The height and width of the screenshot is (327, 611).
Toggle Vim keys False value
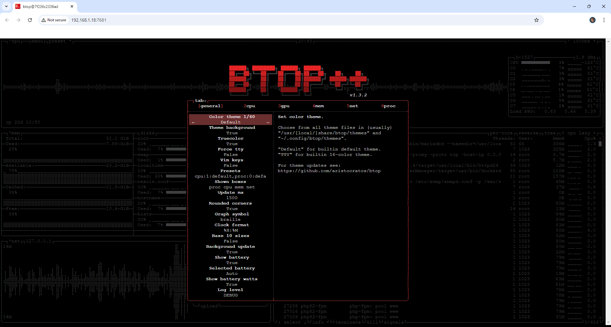[231, 165]
